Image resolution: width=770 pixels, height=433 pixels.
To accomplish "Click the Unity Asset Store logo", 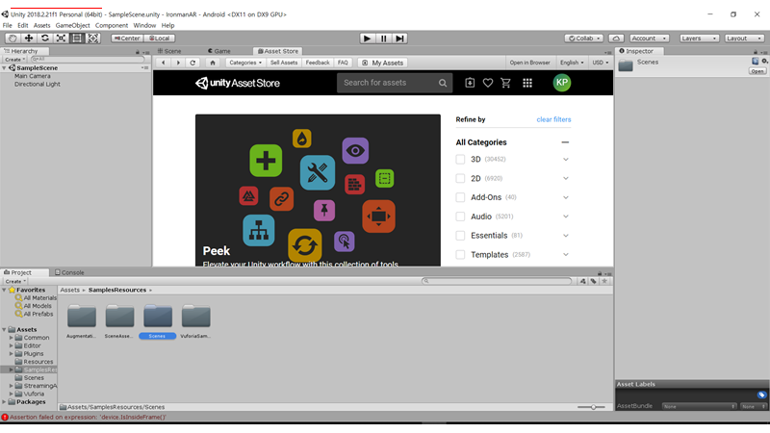I will click(x=238, y=83).
